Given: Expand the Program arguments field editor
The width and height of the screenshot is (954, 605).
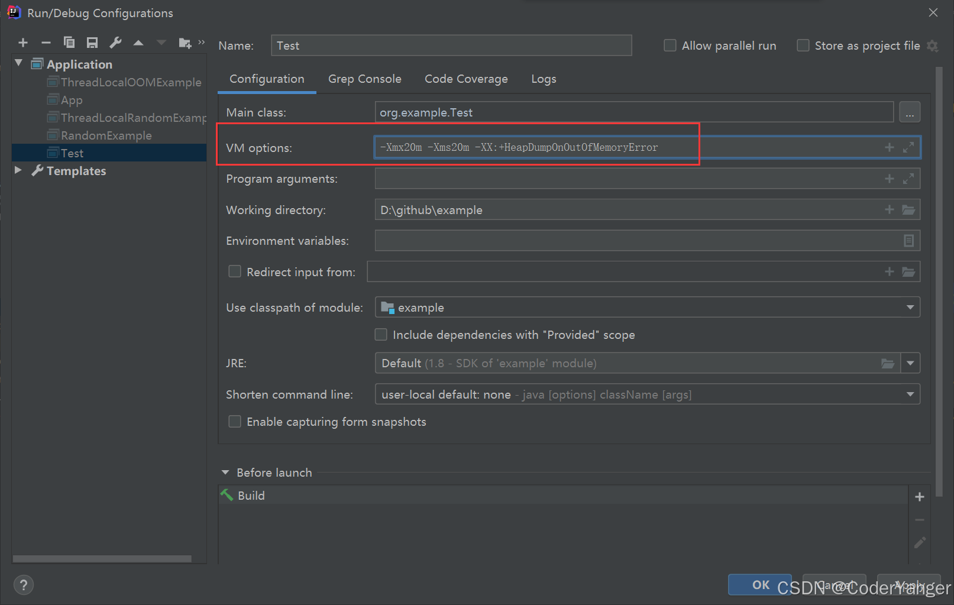Looking at the screenshot, I should 908,179.
